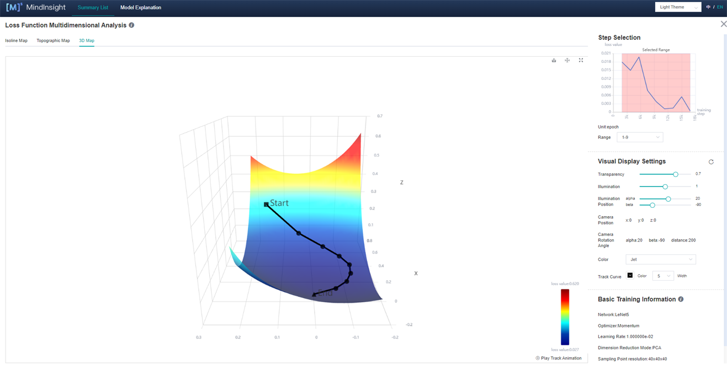Viewport: 727px width, 365px height.
Task: Open the Light Theme dropdown
Action: (x=678, y=7)
